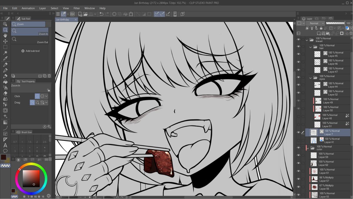Toggle visibility of Layer 47

coord(299,70)
